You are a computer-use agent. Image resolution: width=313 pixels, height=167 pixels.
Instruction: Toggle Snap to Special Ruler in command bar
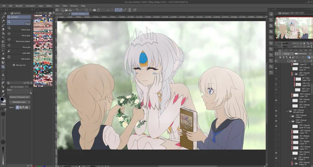click(x=121, y=10)
